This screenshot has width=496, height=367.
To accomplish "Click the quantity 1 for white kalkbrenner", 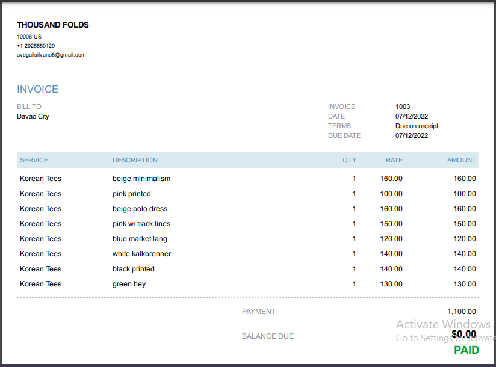I will click(x=354, y=254).
